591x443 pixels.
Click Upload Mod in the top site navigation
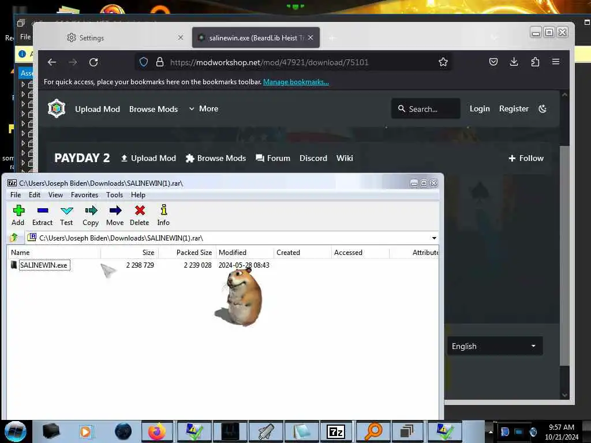[97, 109]
